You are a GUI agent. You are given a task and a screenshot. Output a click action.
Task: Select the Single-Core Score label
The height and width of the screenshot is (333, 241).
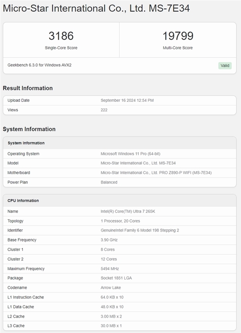pos(61,48)
